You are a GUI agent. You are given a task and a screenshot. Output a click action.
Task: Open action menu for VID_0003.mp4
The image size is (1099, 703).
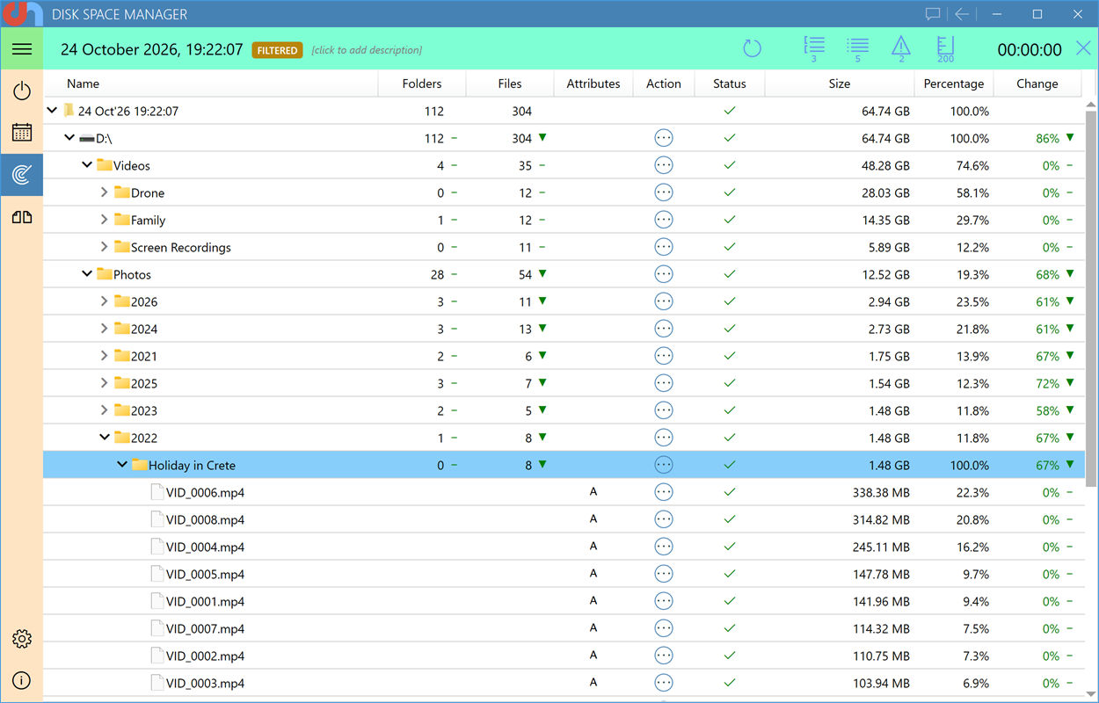tap(664, 683)
